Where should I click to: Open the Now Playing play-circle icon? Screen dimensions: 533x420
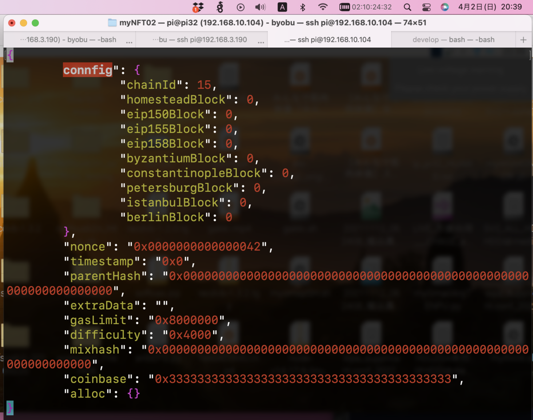coord(240,7)
